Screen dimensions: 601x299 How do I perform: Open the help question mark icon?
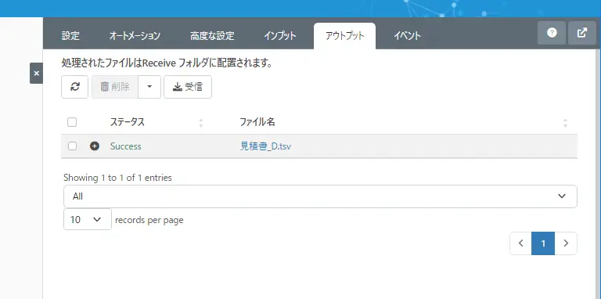tap(552, 33)
